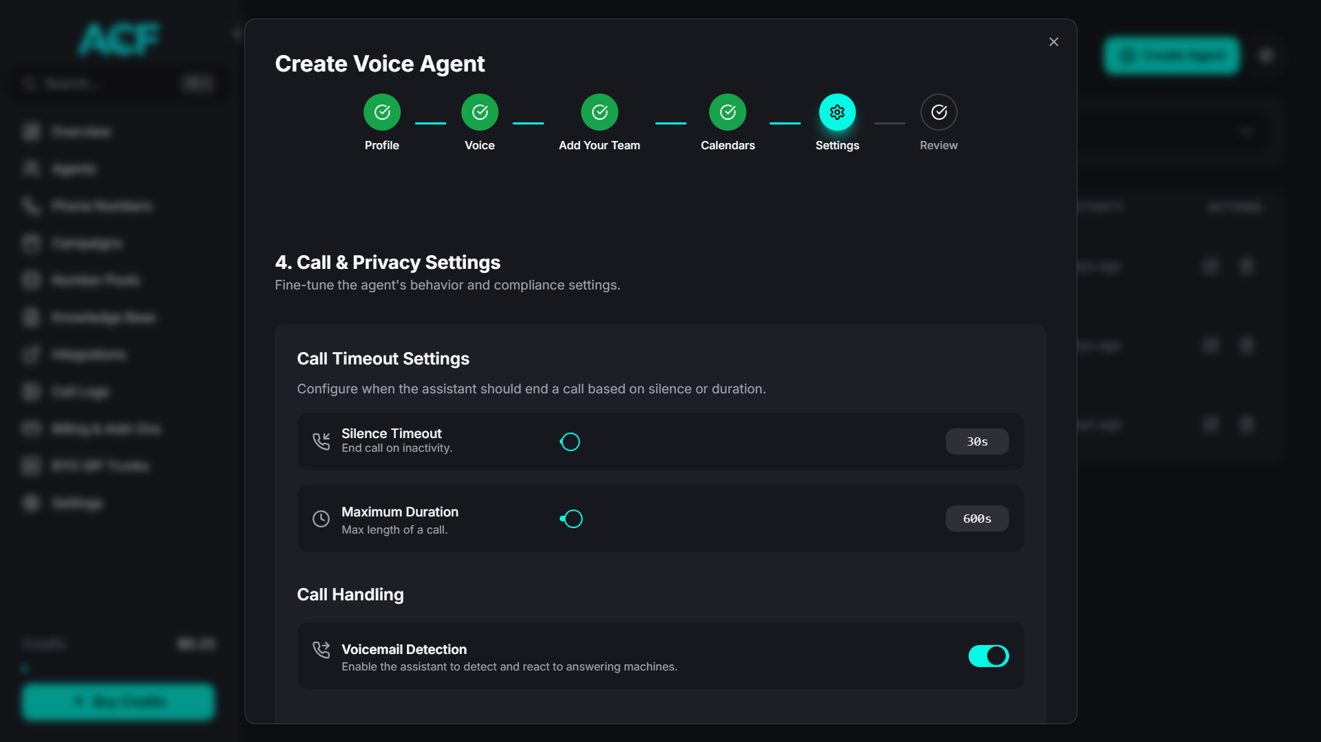Toggle the Silence Timeout switch

click(570, 441)
